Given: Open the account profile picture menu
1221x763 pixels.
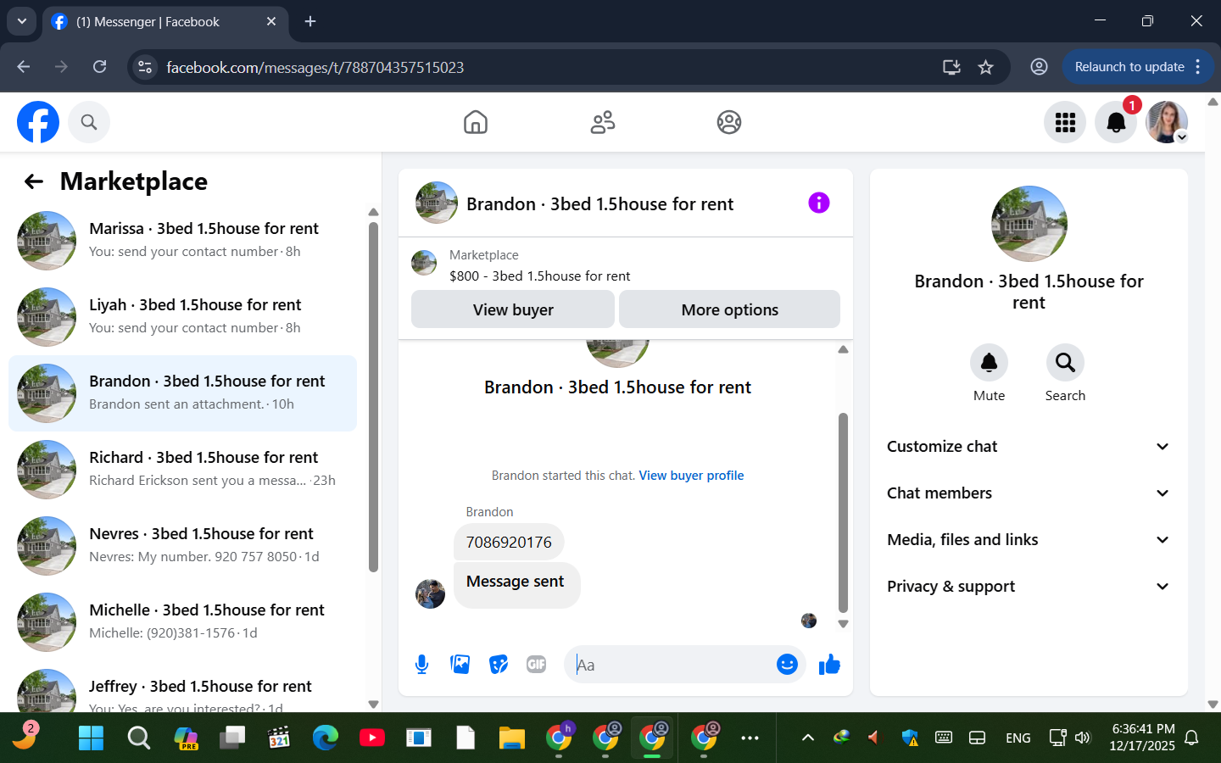Looking at the screenshot, I should click(1167, 122).
